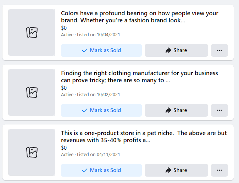Share the clothing manufacturer listing
239x183 pixels.
pyautogui.click(x=176, y=110)
